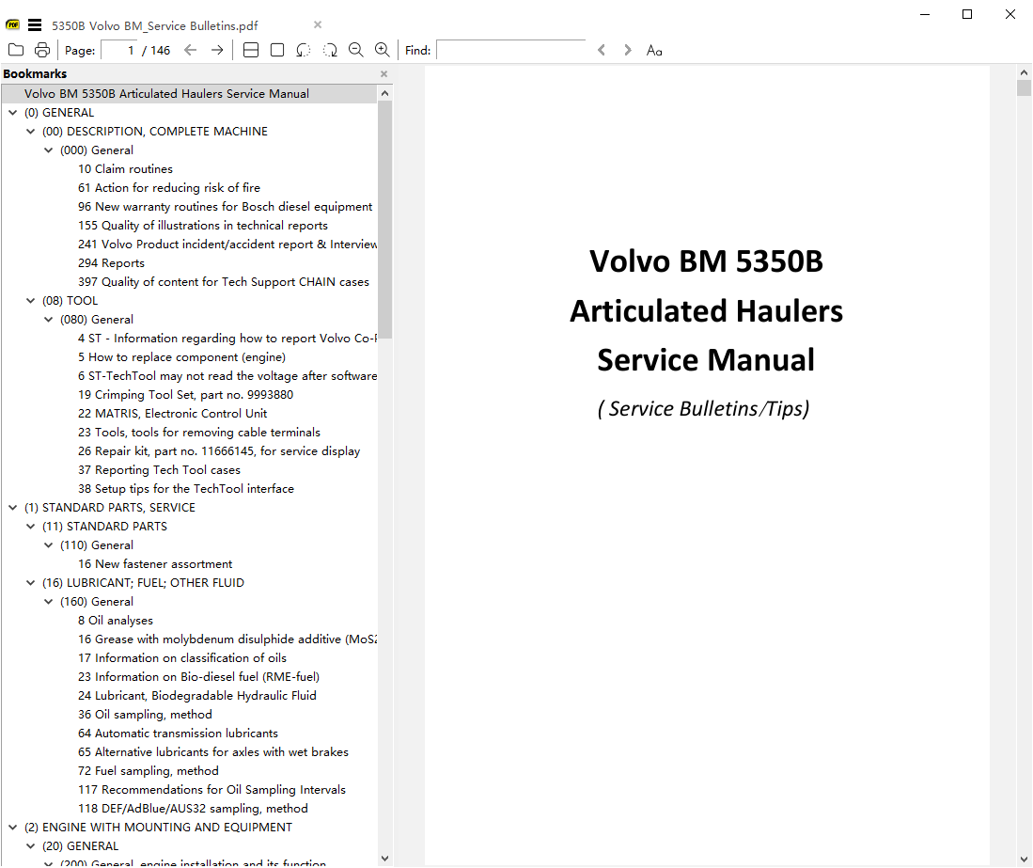Rotate the page counterclockwise
The width and height of the screenshot is (1033, 868).
click(x=303, y=50)
